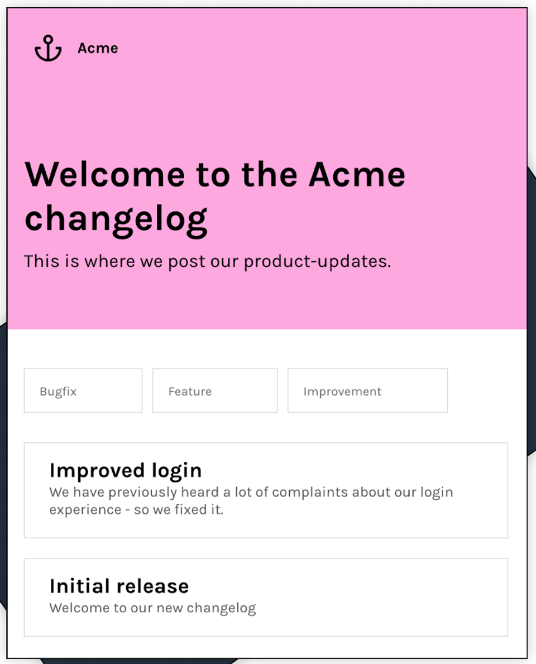Open the "Initial release" post title
The height and width of the screenshot is (664, 536).
pyautogui.click(x=119, y=586)
